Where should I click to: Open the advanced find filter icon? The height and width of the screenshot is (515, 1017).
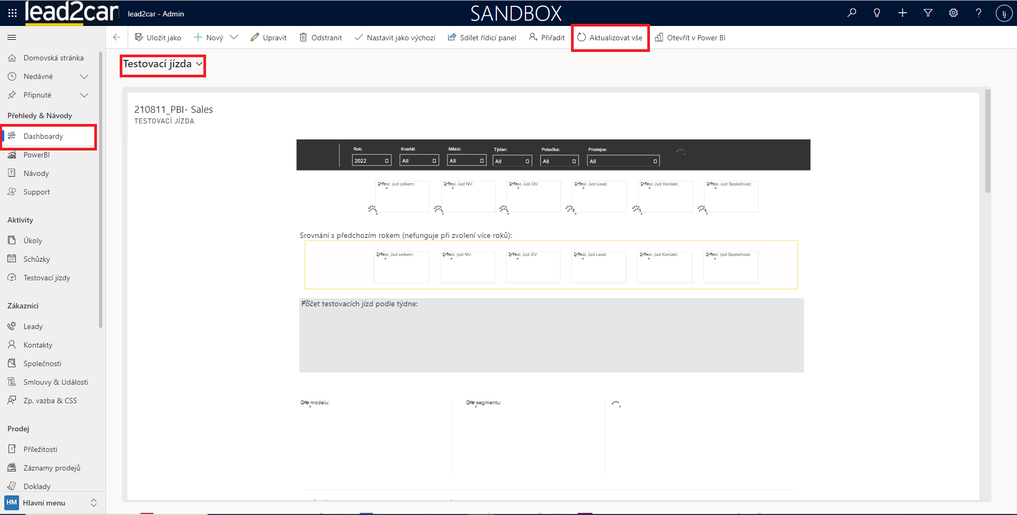tap(928, 13)
